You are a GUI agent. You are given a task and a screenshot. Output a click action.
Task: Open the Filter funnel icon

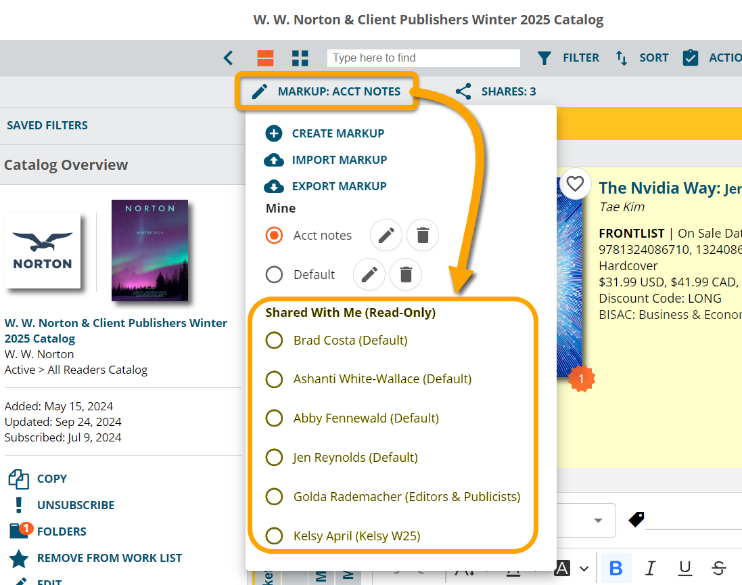coord(544,58)
